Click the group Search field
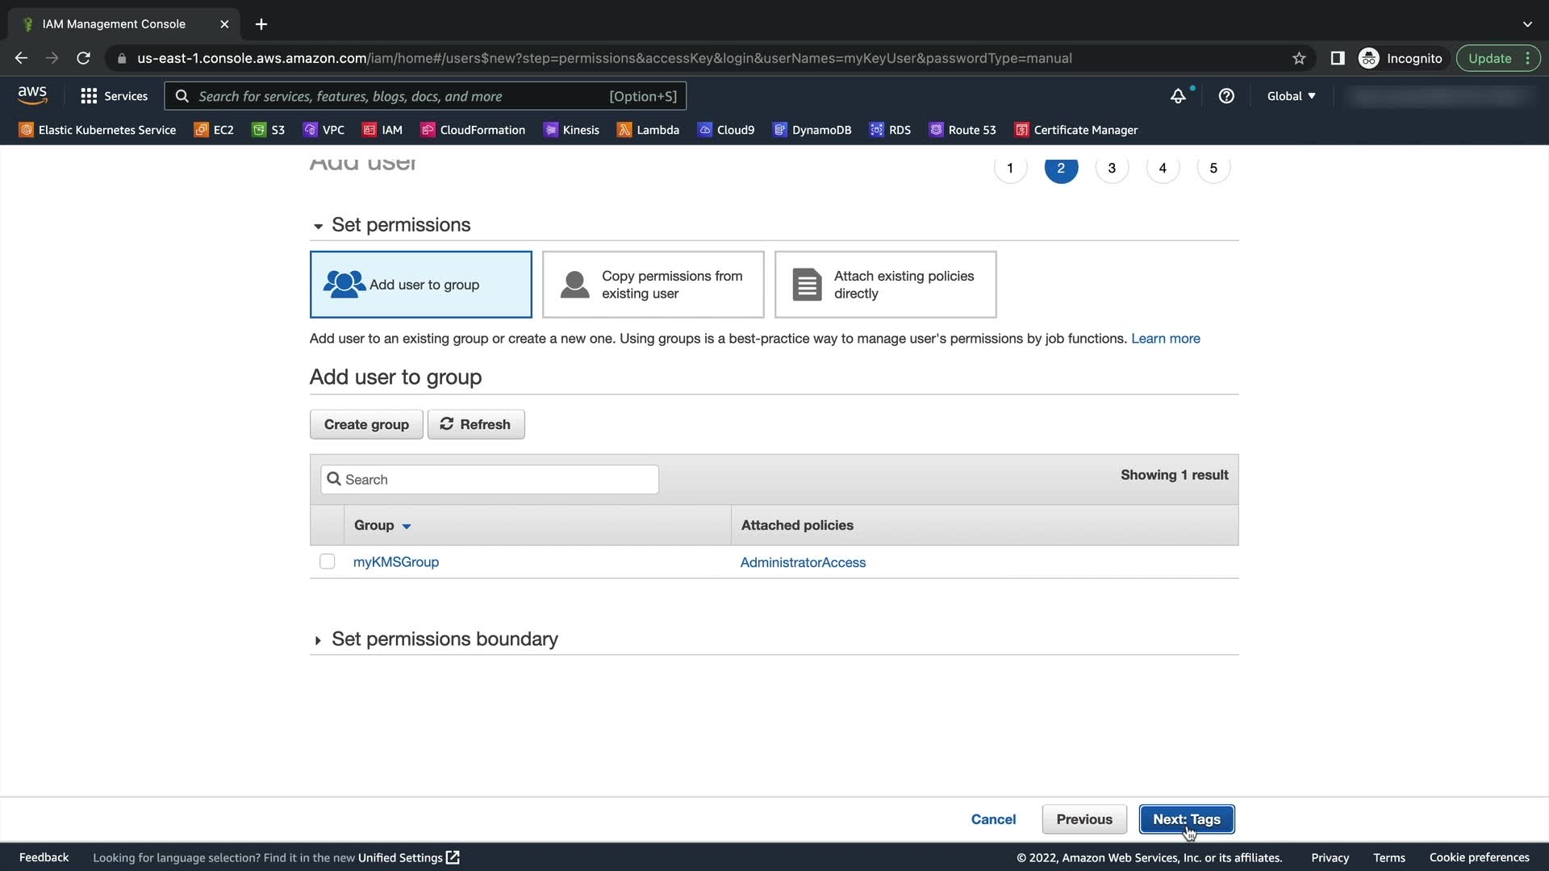This screenshot has height=871, width=1549. point(490,480)
